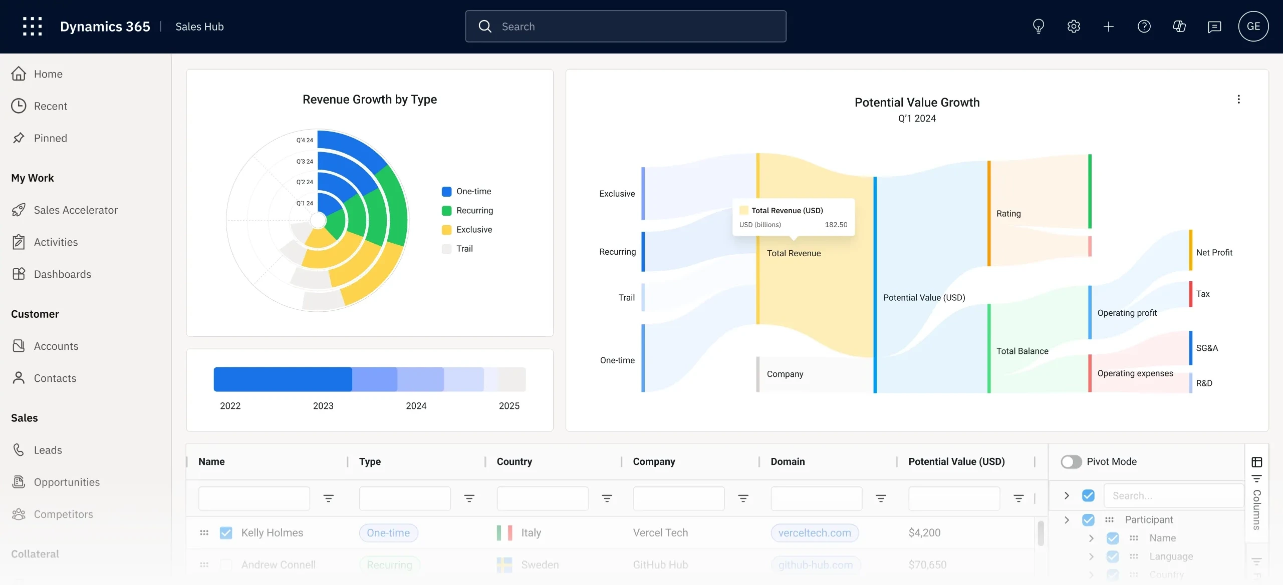
Task: Expand the Participant column group
Action: click(1067, 520)
